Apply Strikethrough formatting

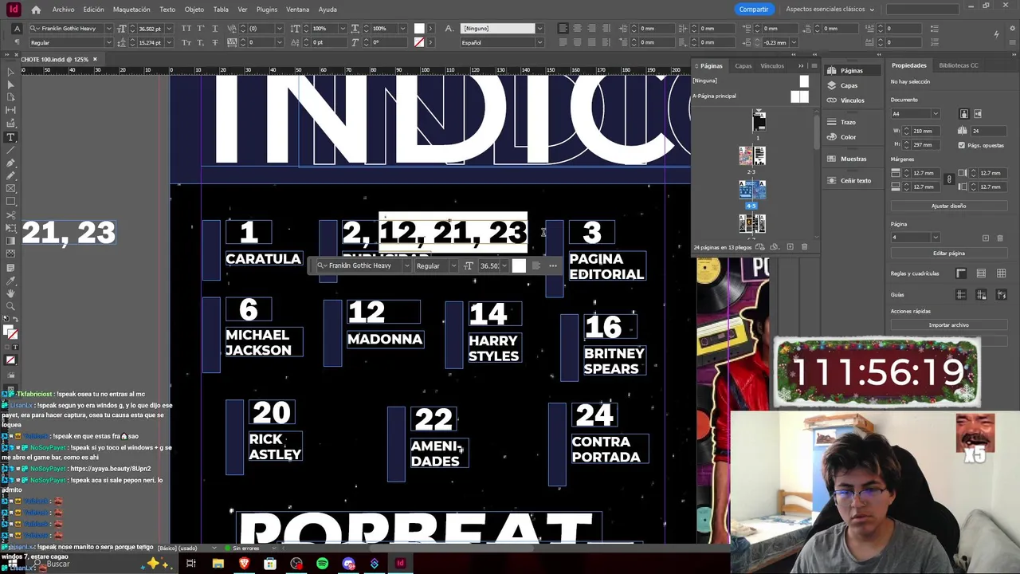pyautogui.click(x=216, y=42)
